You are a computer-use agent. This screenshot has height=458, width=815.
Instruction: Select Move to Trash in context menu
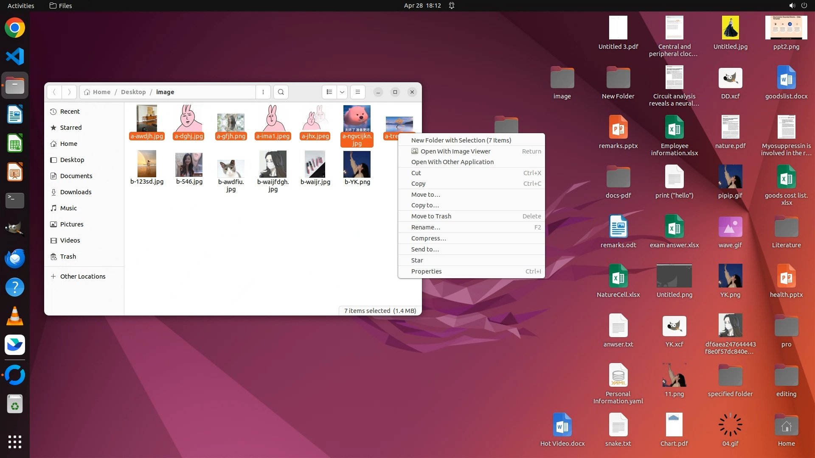point(431,216)
